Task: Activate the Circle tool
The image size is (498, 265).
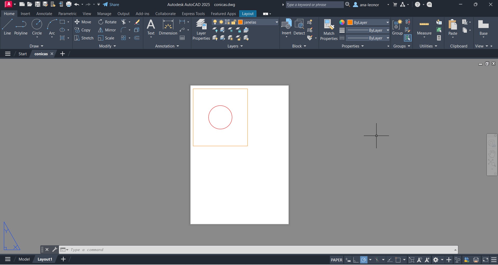Action: click(x=37, y=27)
